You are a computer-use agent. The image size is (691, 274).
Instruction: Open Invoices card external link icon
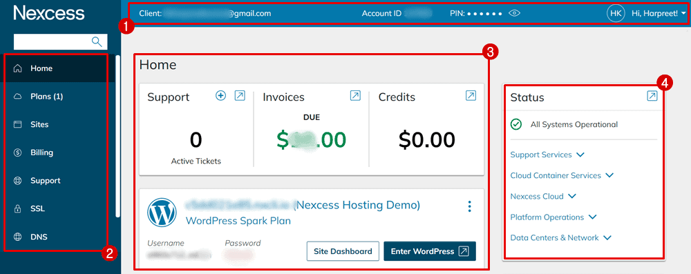click(x=355, y=95)
